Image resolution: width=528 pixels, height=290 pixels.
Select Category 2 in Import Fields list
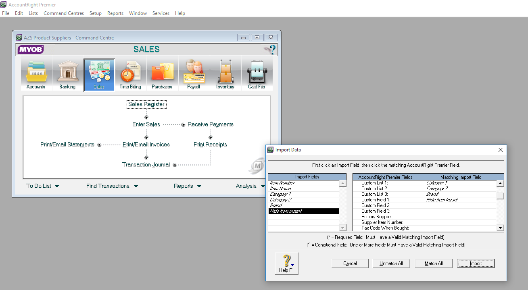click(x=304, y=200)
